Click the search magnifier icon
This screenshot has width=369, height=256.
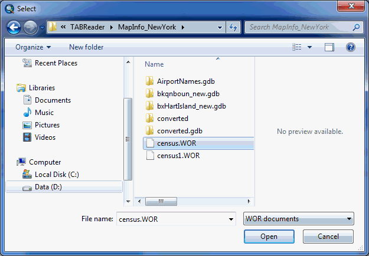coord(356,27)
